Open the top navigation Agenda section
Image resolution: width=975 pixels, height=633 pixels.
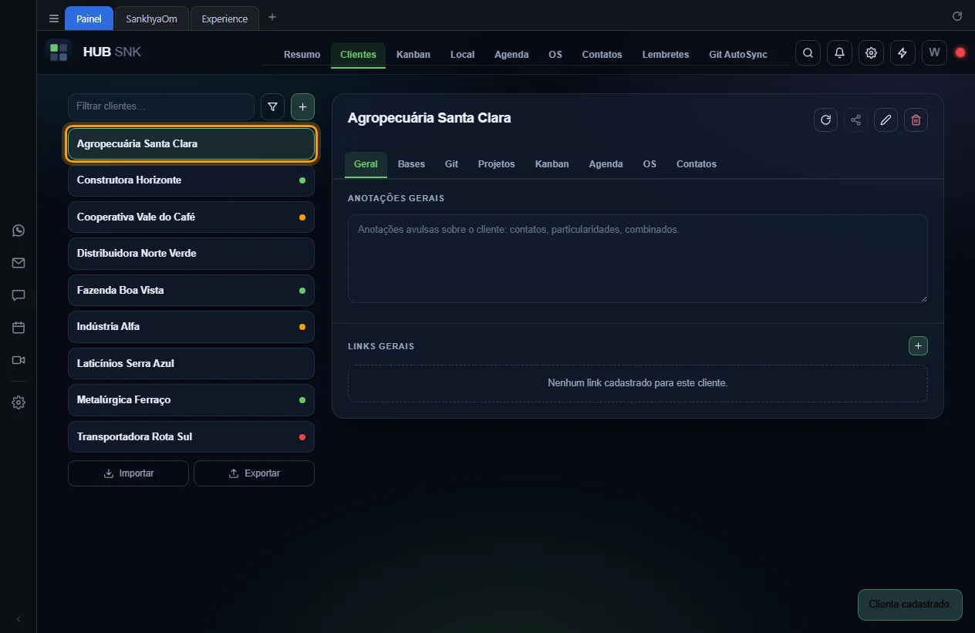tap(511, 55)
